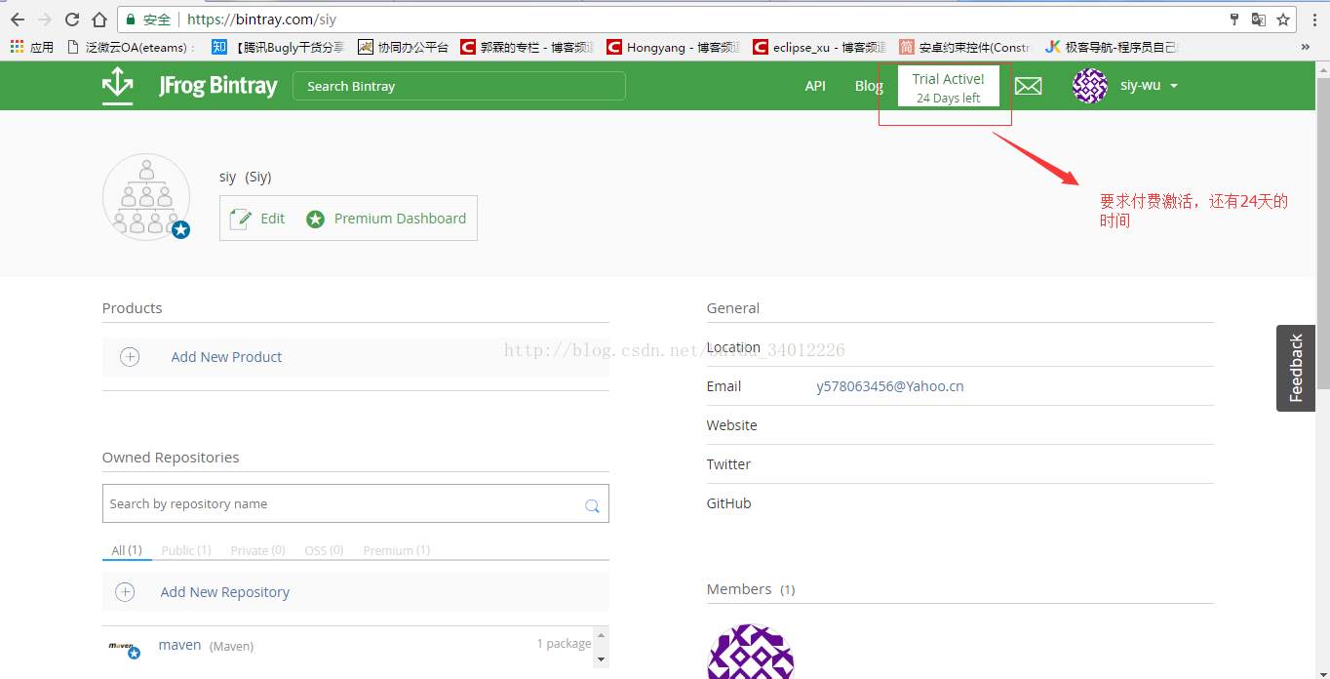The width and height of the screenshot is (1330, 679).
Task: Click the address bar URL
Action: (262, 20)
